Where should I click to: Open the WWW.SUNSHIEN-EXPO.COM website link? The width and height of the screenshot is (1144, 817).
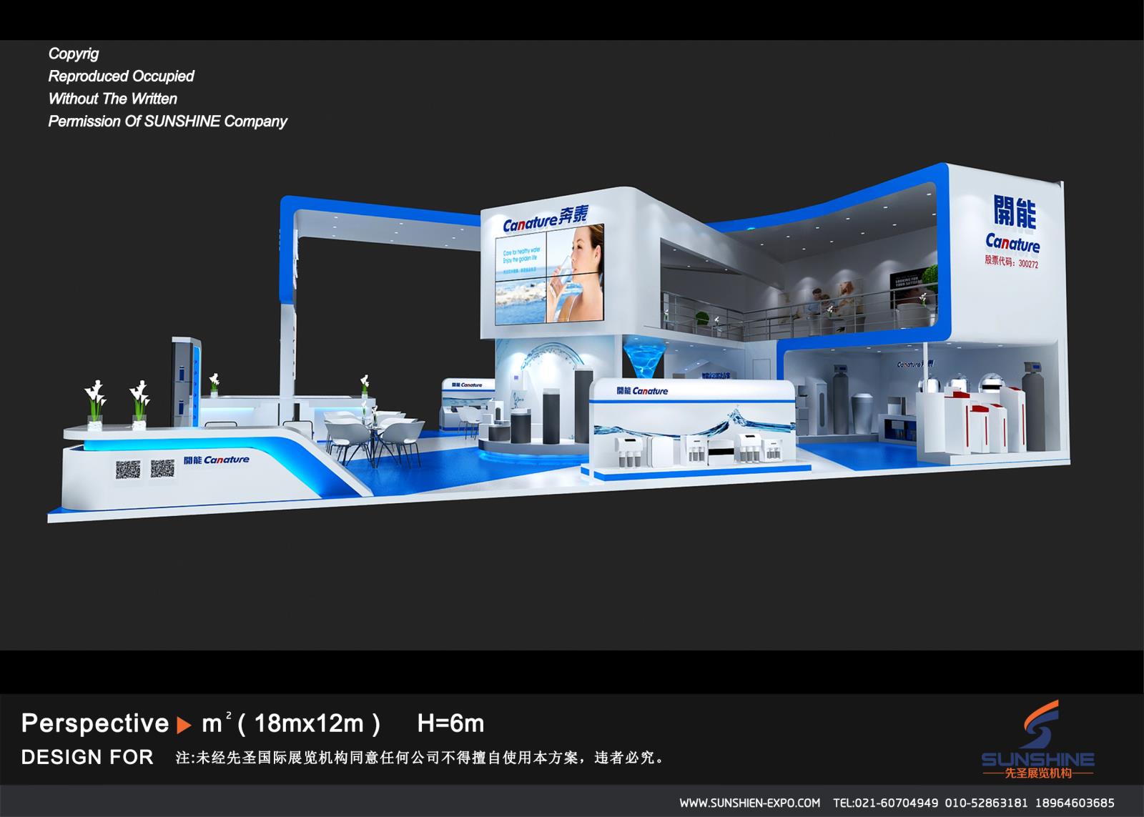749,803
